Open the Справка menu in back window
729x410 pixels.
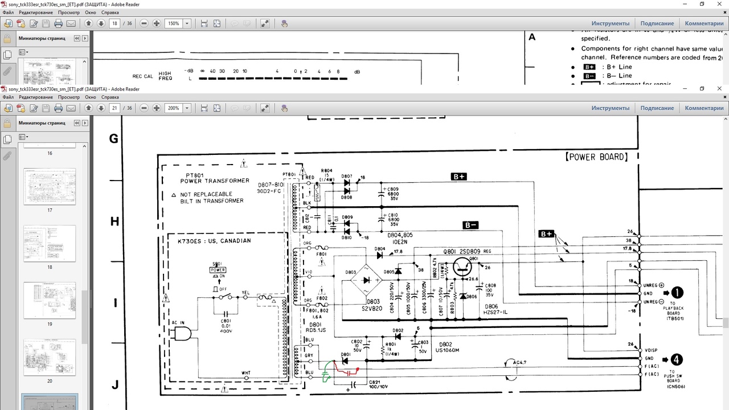[x=110, y=12]
